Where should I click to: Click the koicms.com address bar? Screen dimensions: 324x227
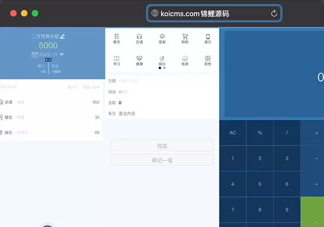point(214,14)
